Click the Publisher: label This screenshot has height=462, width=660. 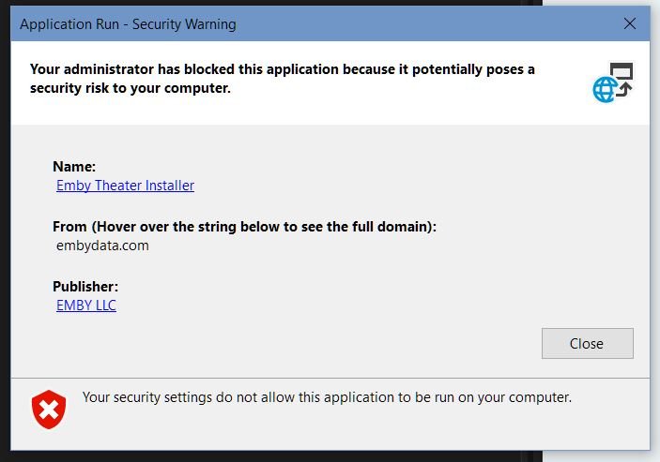pyautogui.click(x=85, y=287)
